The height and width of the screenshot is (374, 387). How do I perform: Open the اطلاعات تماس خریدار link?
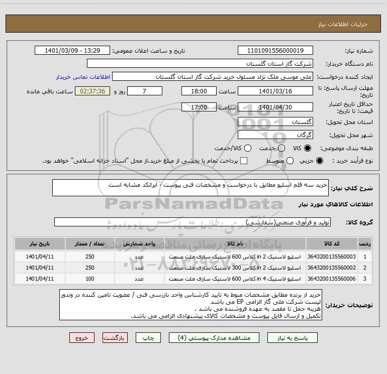pyautogui.click(x=83, y=77)
